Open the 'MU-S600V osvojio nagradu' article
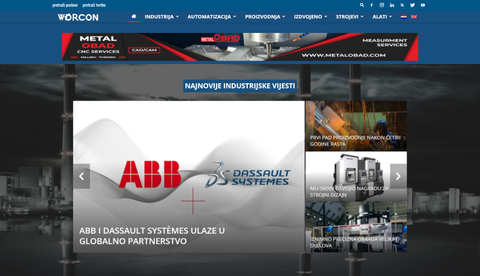This screenshot has height=276, width=480. (356, 177)
